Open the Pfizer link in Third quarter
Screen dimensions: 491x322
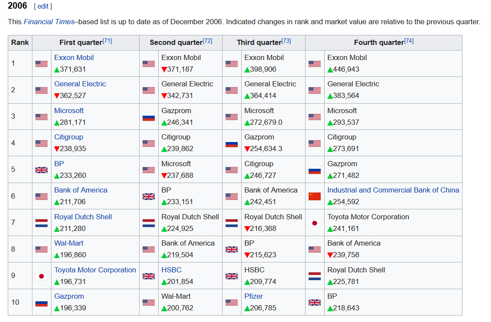(254, 297)
